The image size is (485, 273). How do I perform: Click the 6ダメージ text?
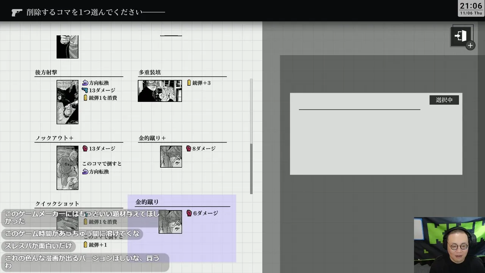206,213
